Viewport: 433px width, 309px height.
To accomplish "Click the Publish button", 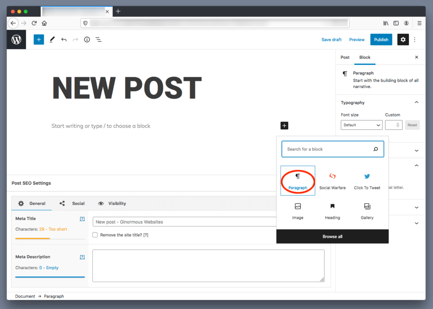I will [x=381, y=40].
